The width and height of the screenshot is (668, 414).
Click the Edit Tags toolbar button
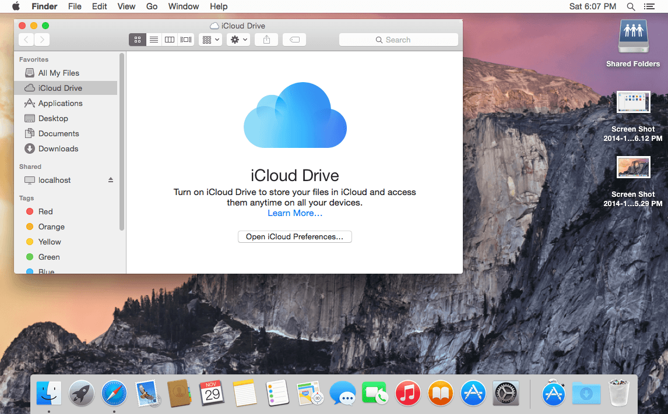[x=294, y=40]
